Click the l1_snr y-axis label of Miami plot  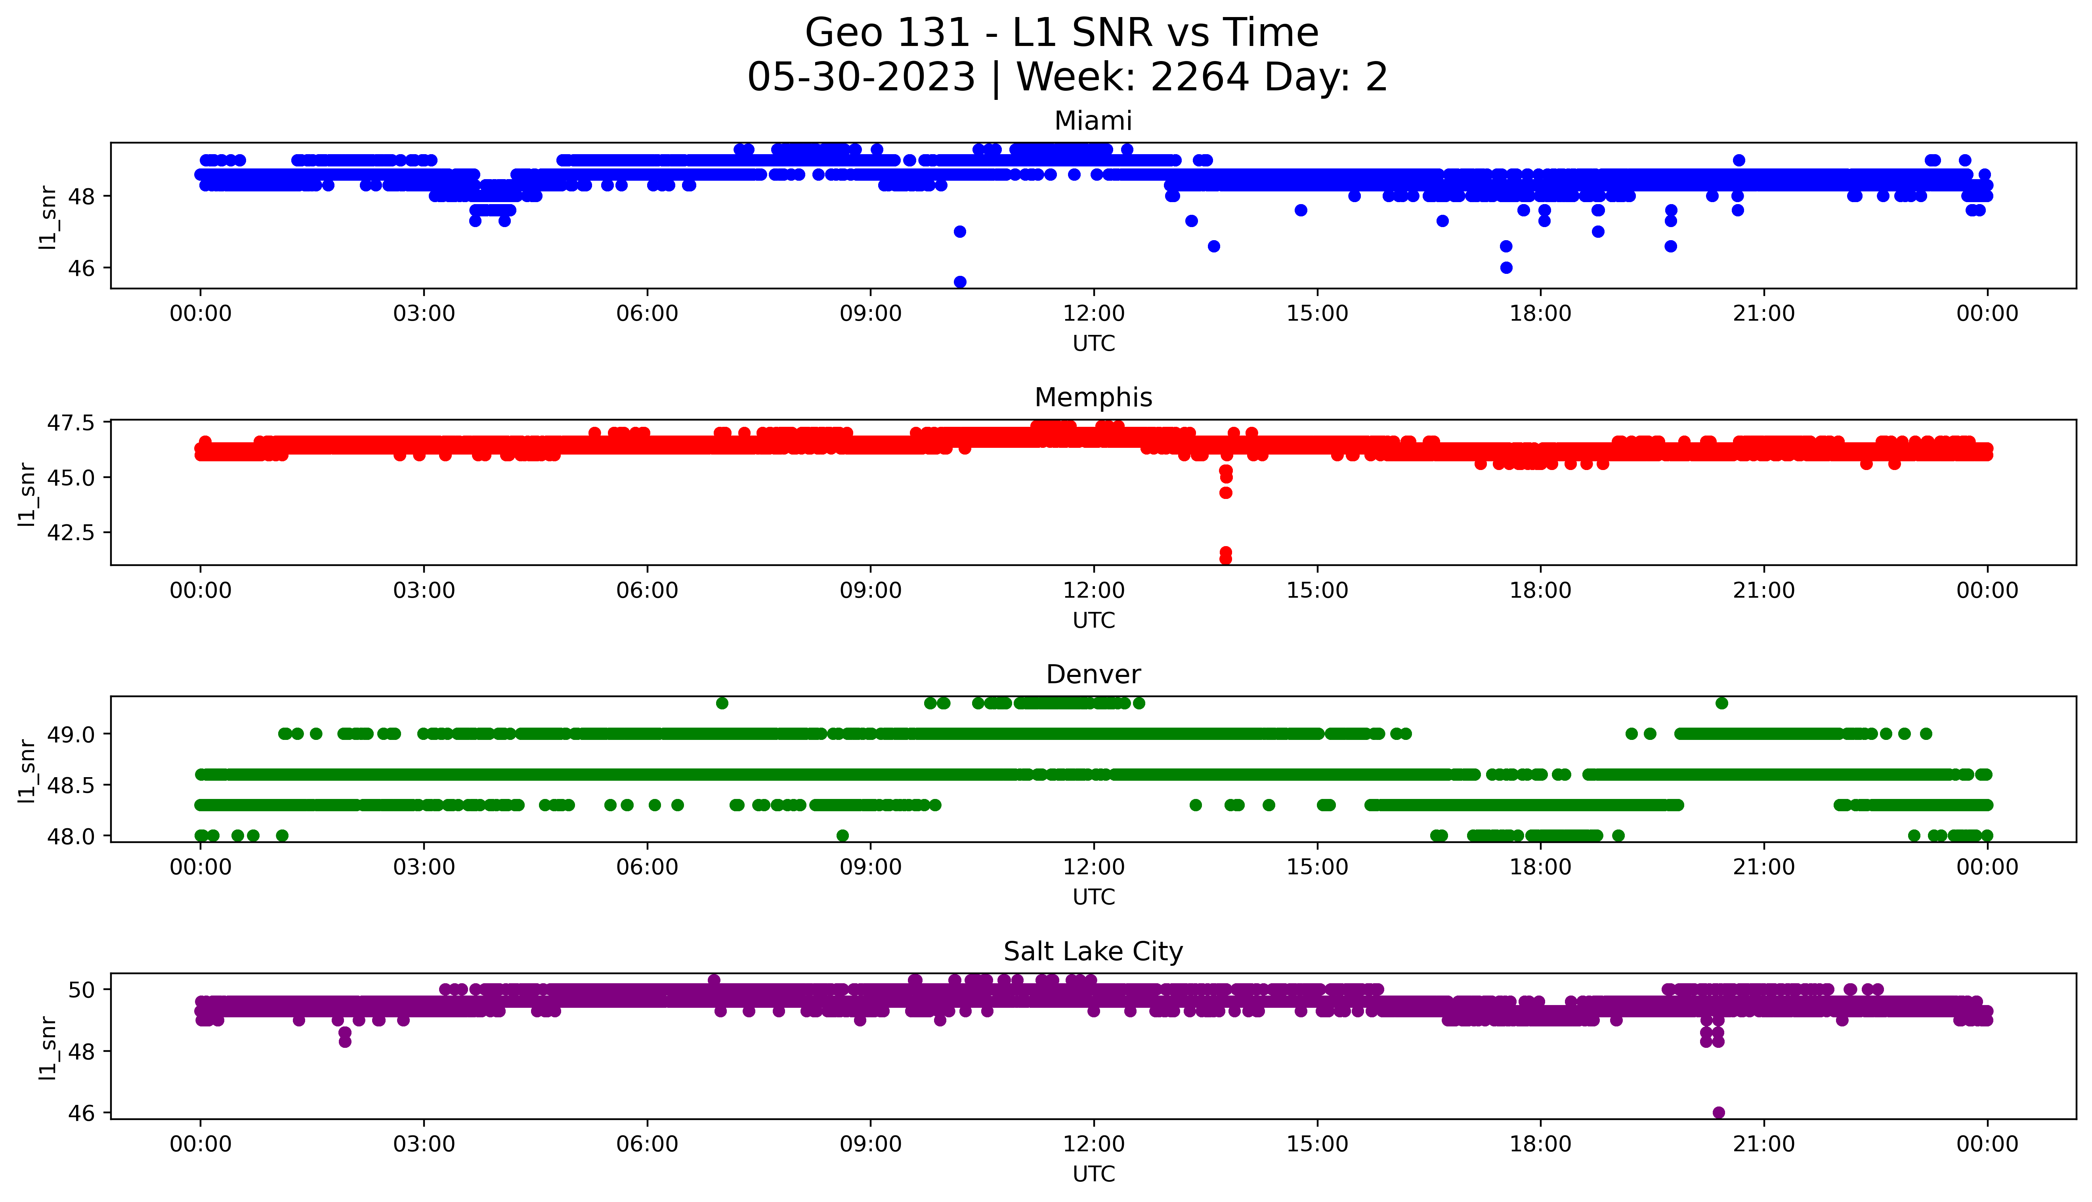[49, 217]
